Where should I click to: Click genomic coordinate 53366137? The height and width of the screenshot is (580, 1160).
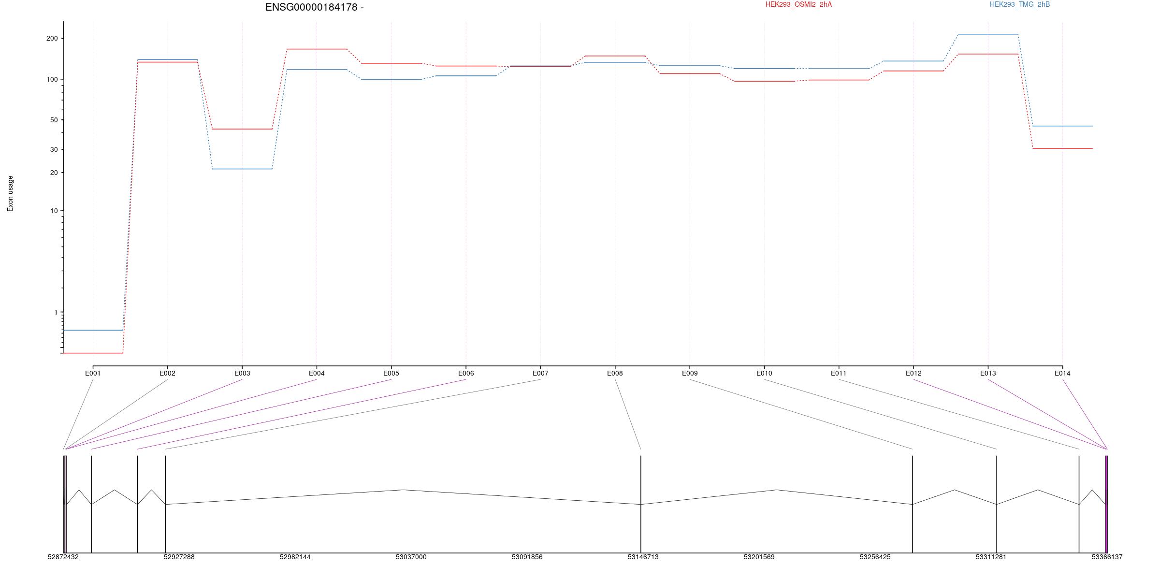click(1107, 557)
